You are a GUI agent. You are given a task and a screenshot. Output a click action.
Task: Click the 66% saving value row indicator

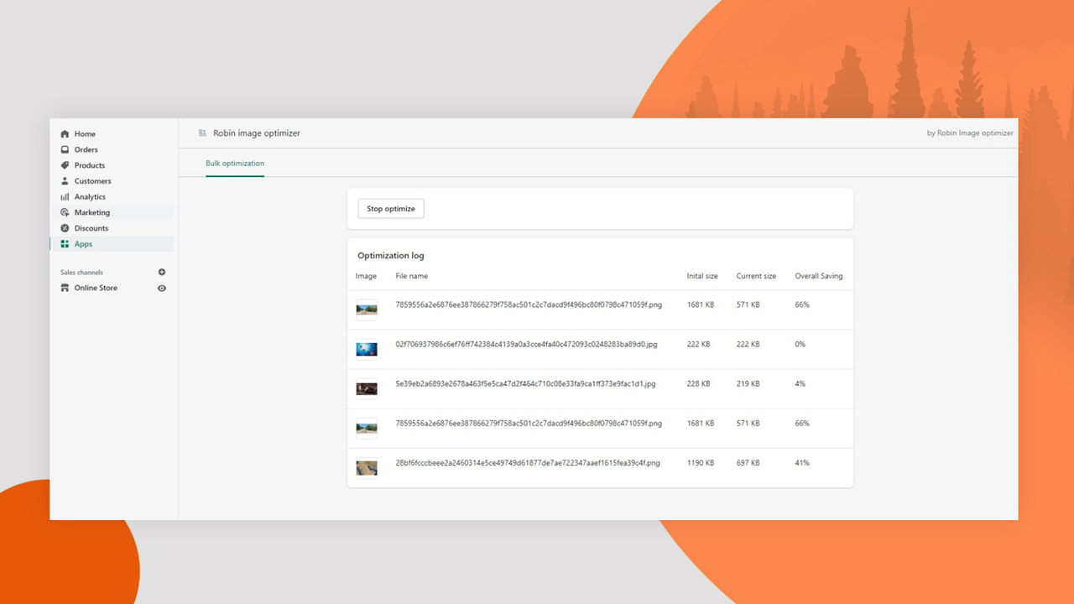point(800,305)
